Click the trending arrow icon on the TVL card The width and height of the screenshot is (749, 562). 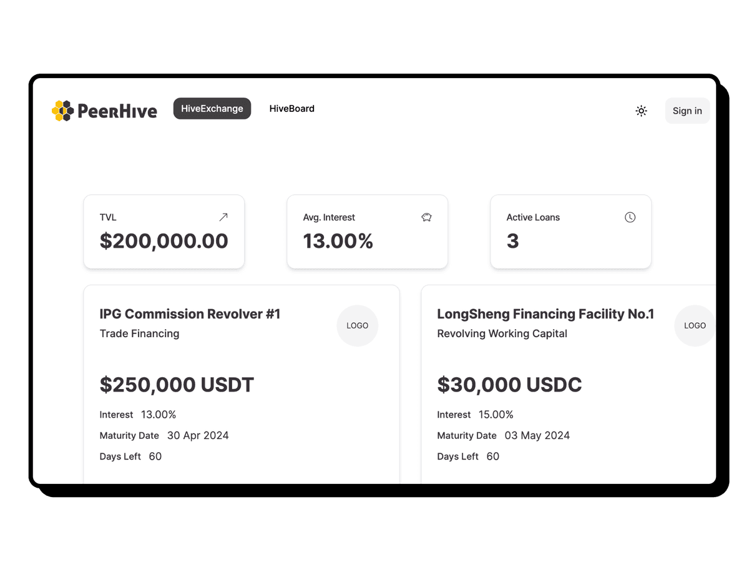click(x=223, y=217)
